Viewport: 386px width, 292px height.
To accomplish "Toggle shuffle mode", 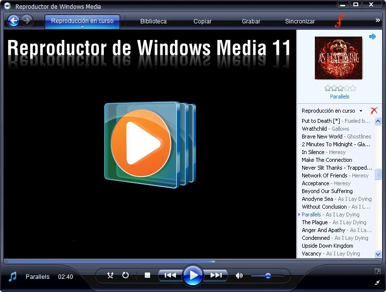I will click(110, 275).
